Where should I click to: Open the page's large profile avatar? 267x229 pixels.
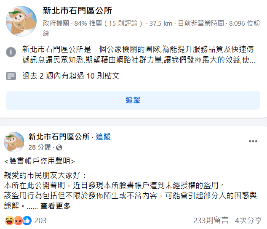pyautogui.click(x=21, y=21)
